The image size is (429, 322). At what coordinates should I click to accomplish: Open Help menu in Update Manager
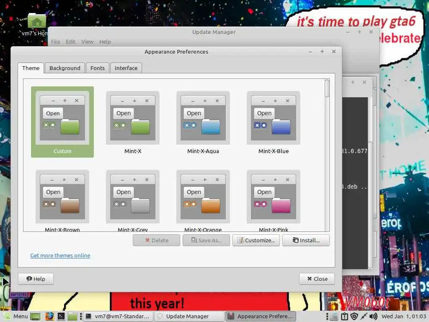[x=105, y=42]
